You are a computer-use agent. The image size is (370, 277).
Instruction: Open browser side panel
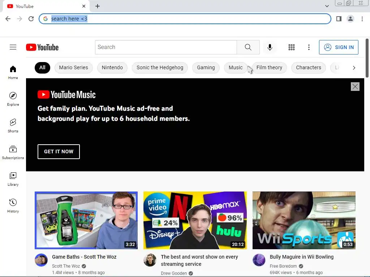[339, 19]
